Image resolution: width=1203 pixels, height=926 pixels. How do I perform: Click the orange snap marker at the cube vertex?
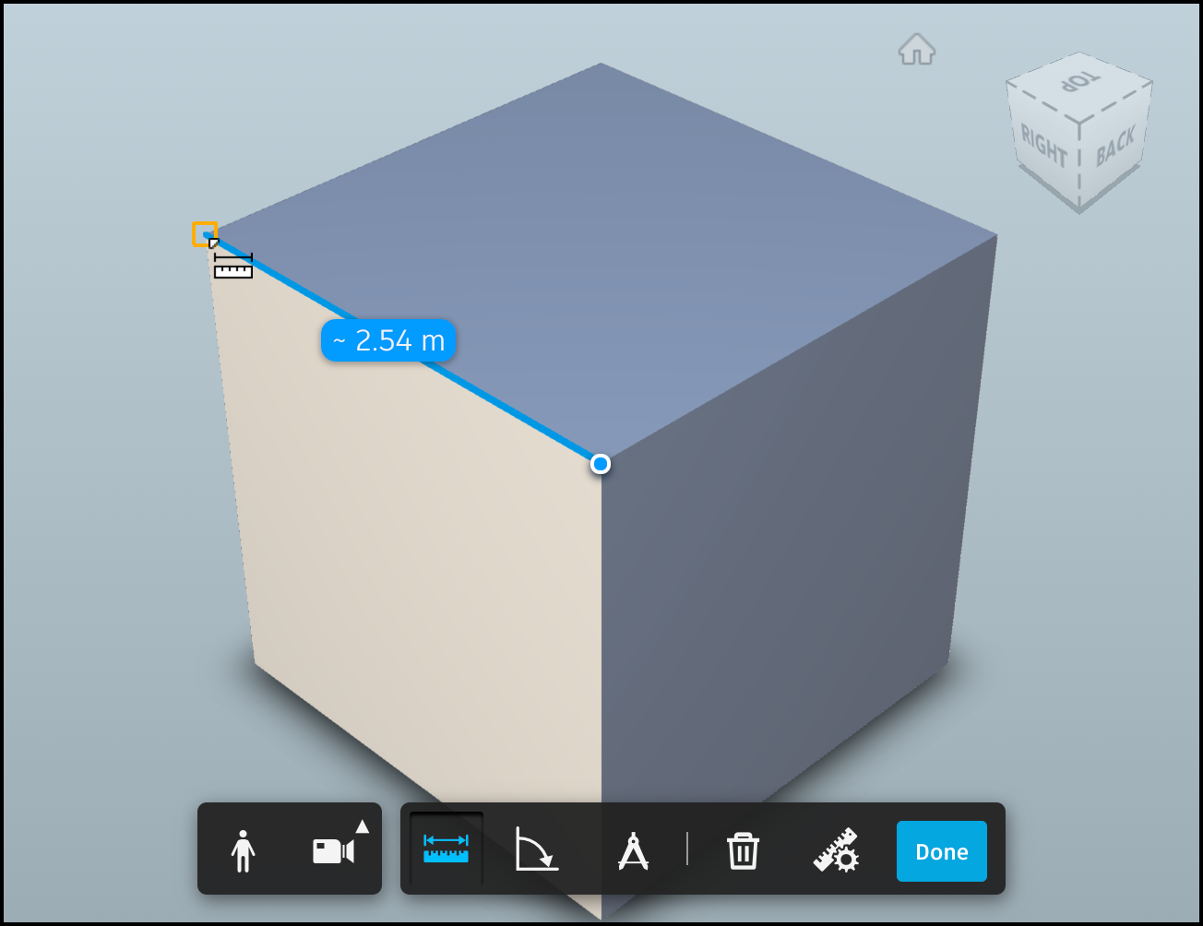pyautogui.click(x=205, y=234)
